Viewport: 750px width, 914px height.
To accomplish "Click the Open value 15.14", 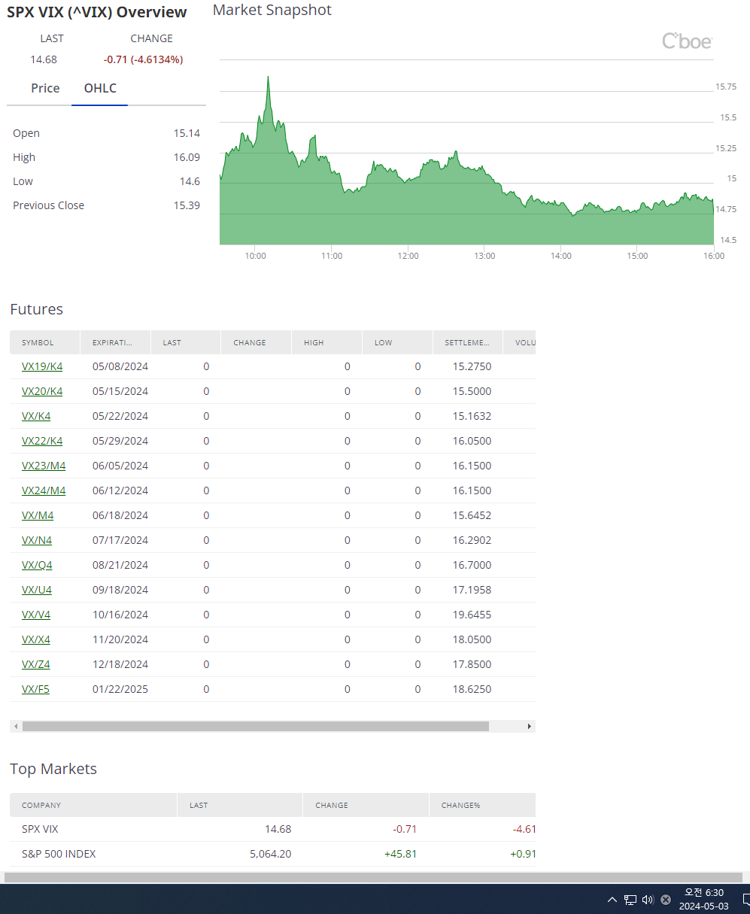I will point(187,133).
